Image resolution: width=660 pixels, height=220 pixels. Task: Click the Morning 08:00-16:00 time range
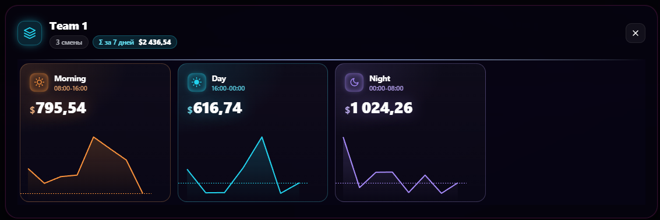70,88
